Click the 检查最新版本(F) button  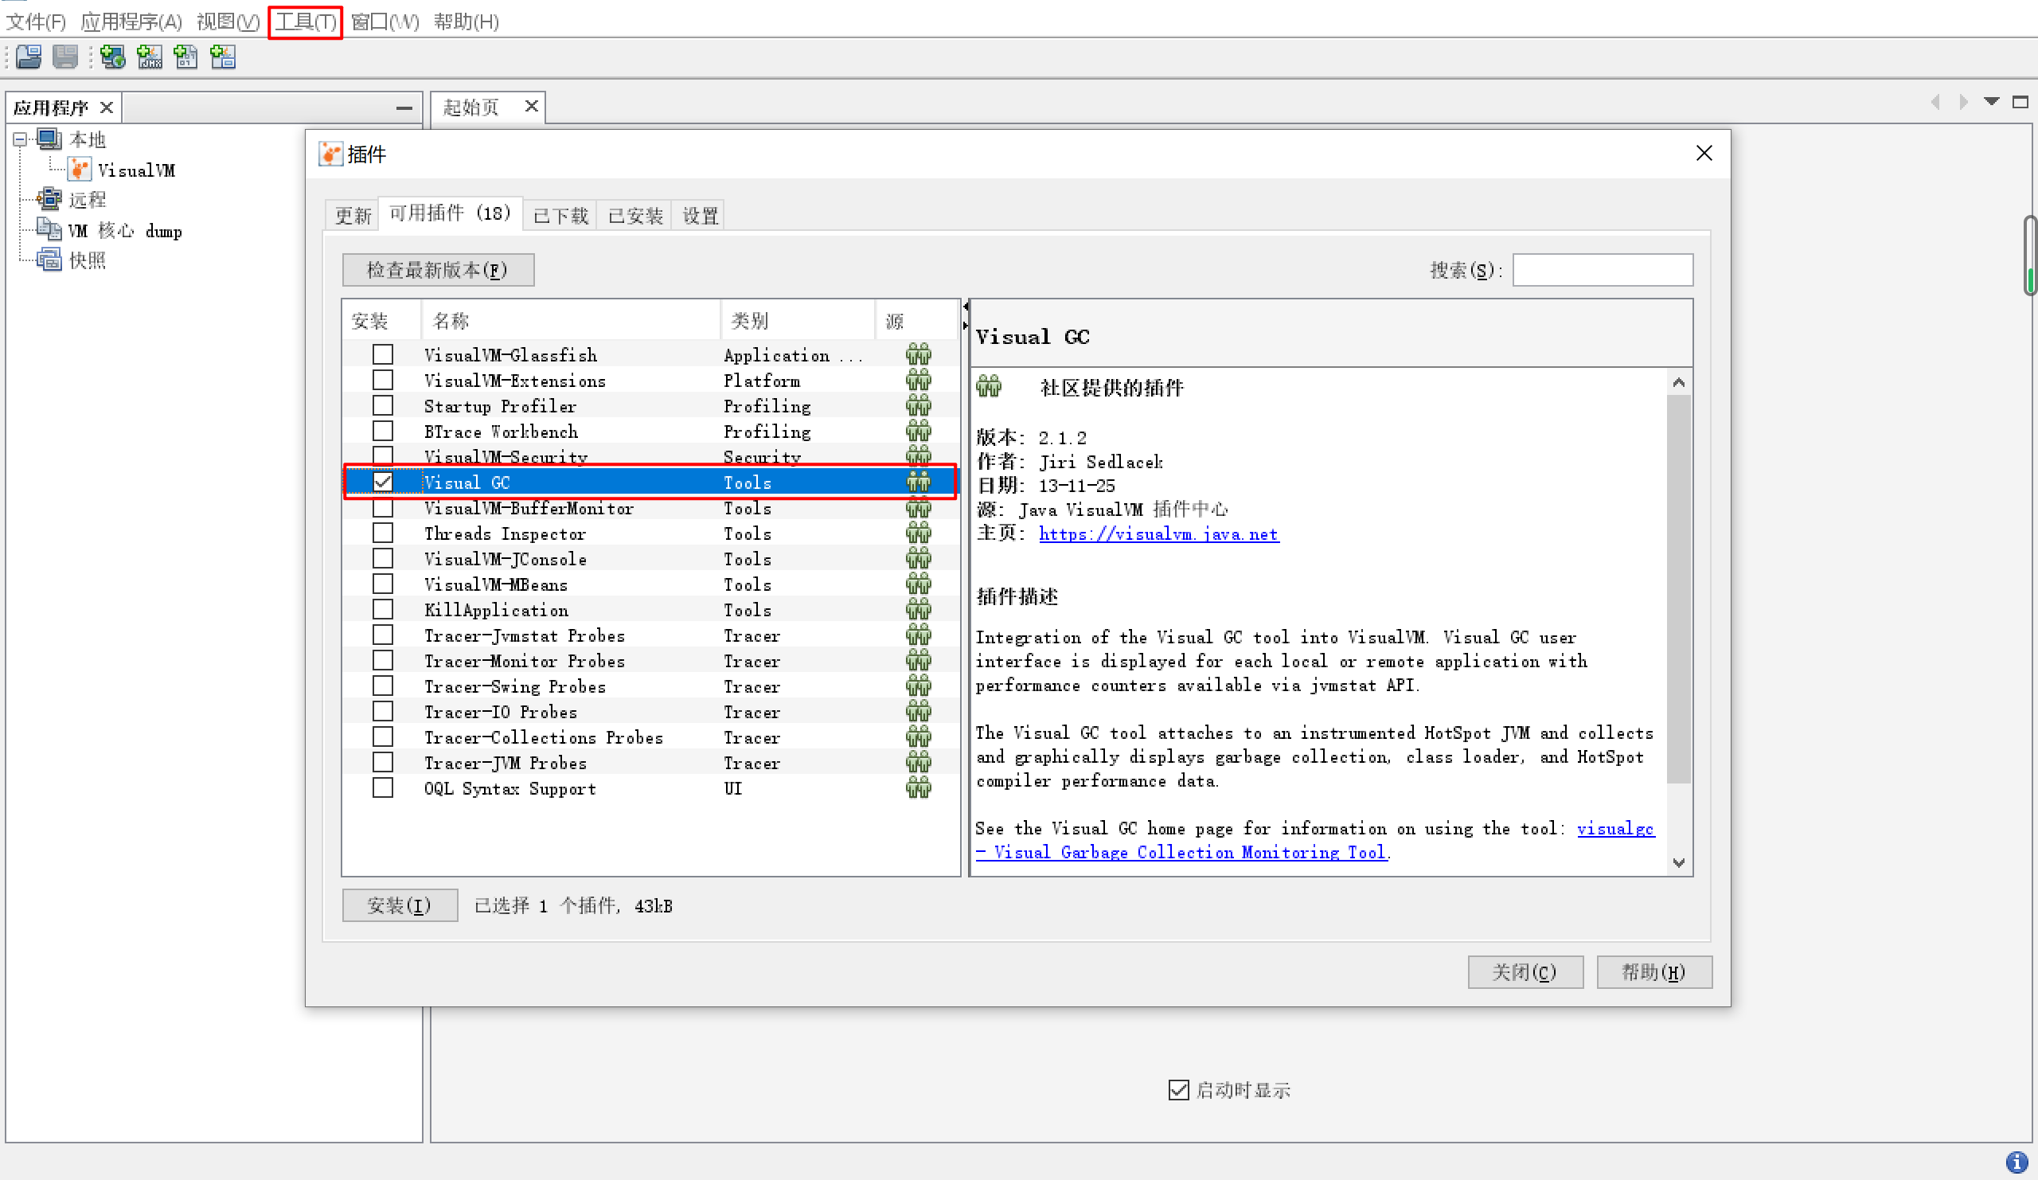438,269
